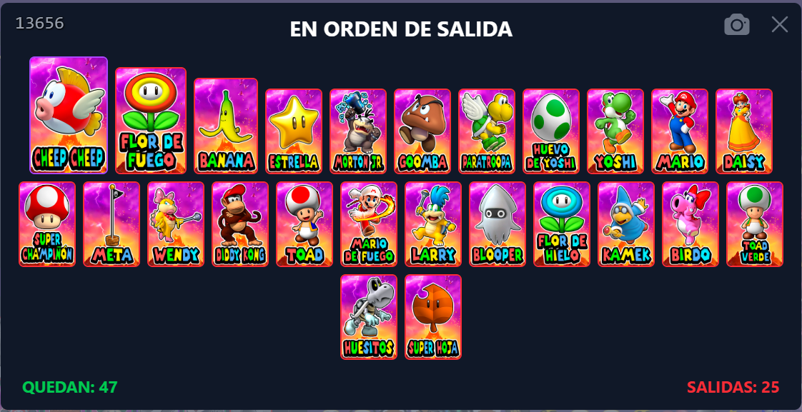Select the Meta flag card

112,224
